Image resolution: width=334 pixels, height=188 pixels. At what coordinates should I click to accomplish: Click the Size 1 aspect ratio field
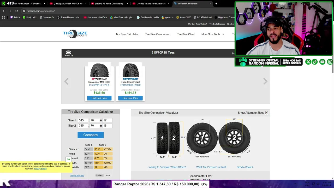click(94, 120)
